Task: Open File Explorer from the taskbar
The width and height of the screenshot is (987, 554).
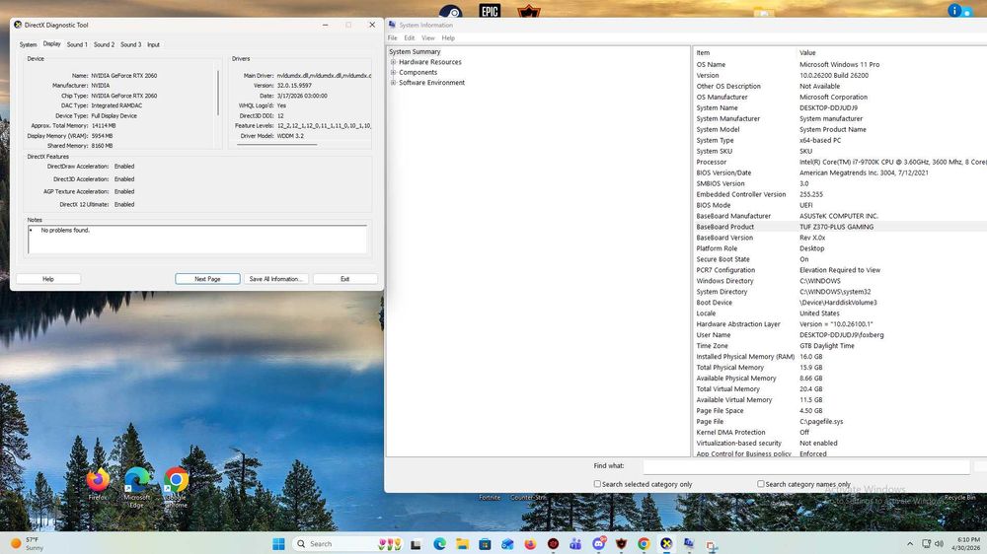Action: coord(462,544)
